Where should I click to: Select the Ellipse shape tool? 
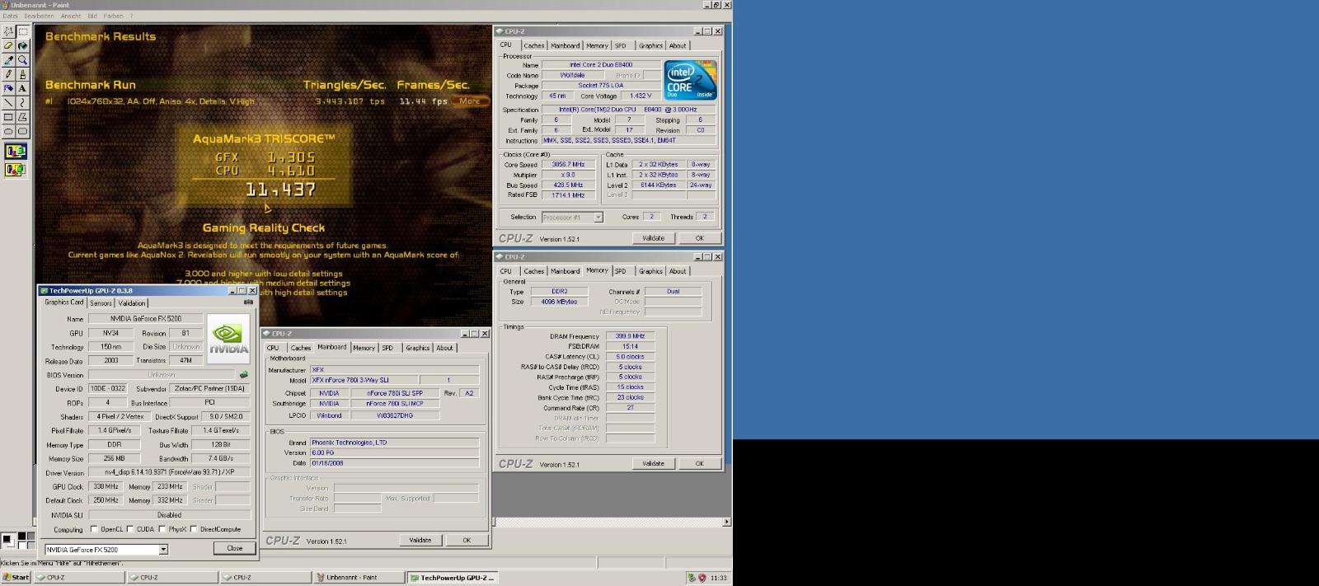8,130
